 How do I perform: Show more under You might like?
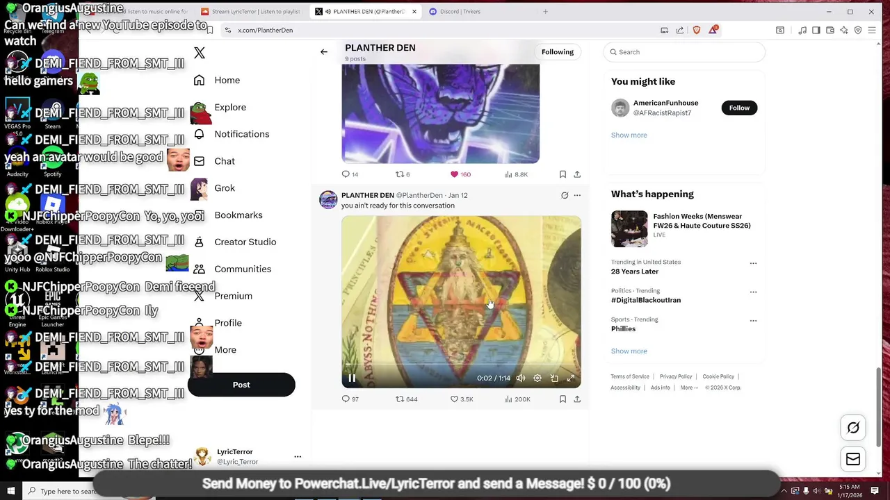[629, 135]
